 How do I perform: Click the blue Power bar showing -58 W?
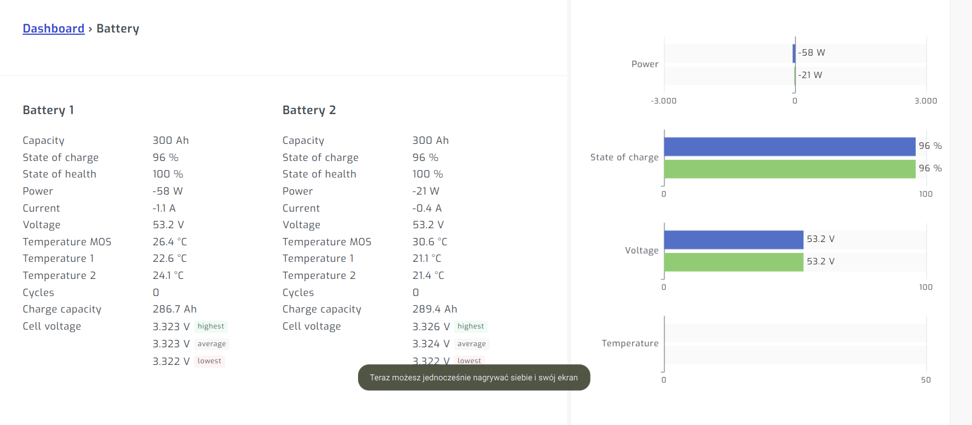click(794, 53)
